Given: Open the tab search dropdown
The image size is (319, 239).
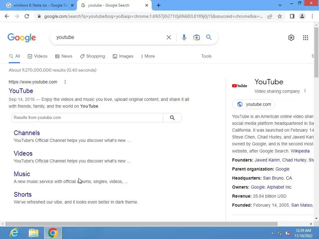Looking at the screenshot, I should (280, 6).
